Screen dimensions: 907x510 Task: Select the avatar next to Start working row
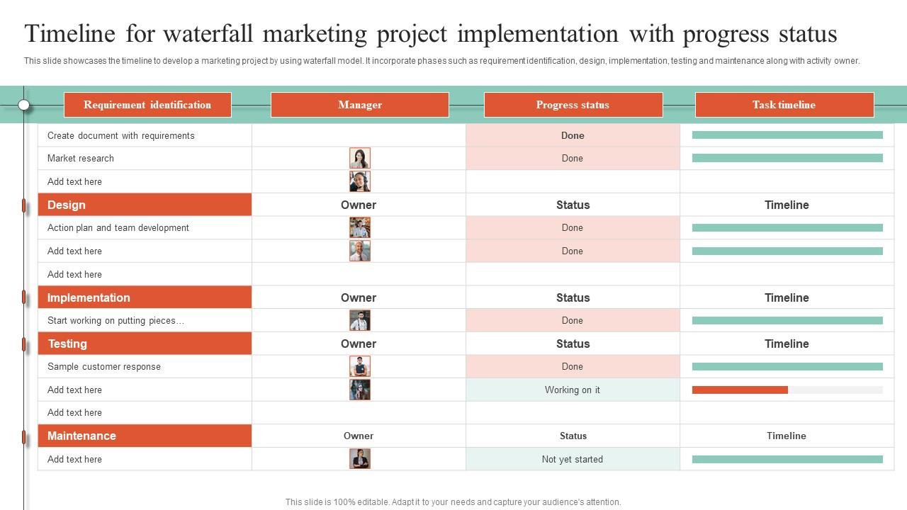click(x=359, y=319)
